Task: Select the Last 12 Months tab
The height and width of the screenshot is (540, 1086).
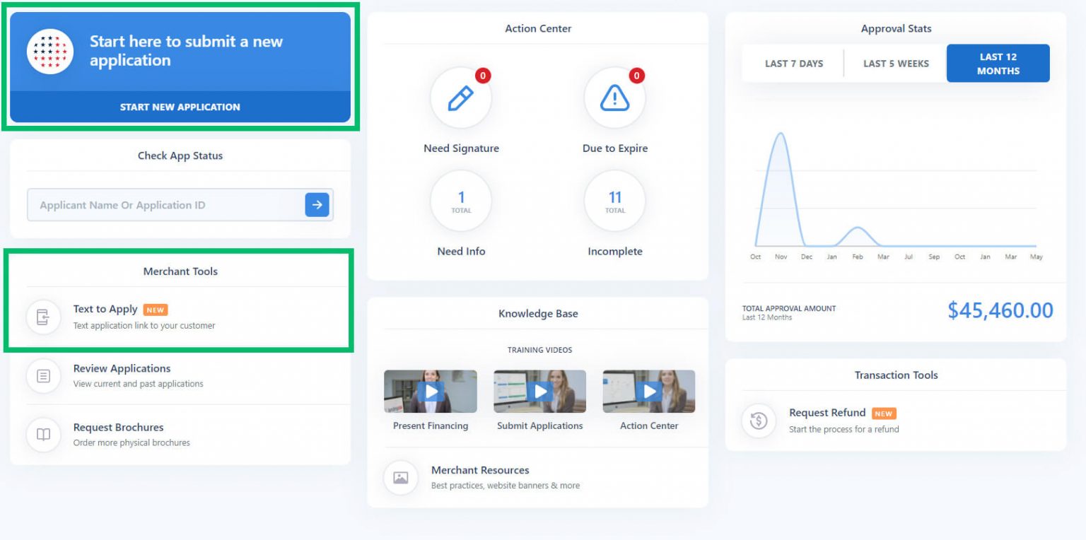Action: (x=998, y=63)
